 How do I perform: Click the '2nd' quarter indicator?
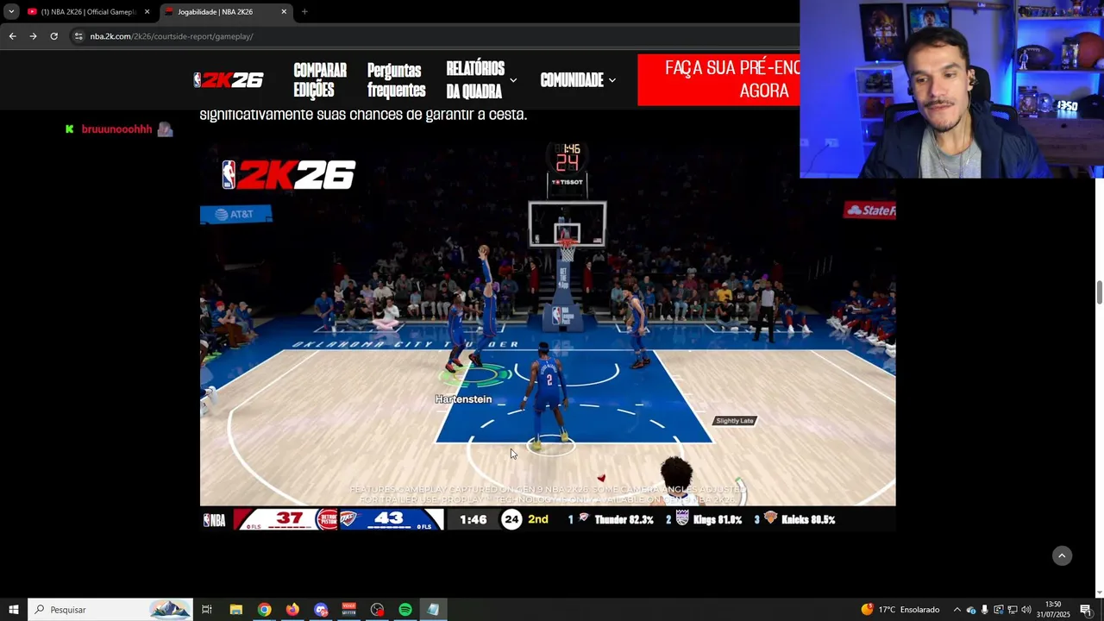point(538,519)
